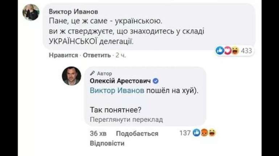Open the Виктор Иванов name heading the top comment
279x156 pixels.
coord(73,11)
